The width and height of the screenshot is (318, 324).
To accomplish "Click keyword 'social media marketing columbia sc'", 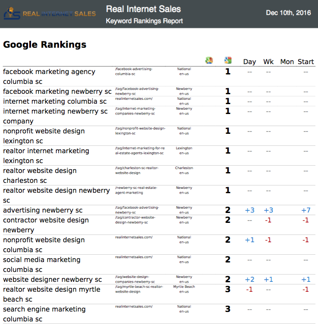I will 42,265.
